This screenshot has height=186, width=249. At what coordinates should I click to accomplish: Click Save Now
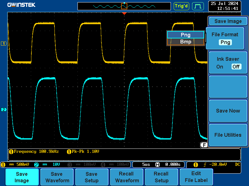[x=228, y=111]
